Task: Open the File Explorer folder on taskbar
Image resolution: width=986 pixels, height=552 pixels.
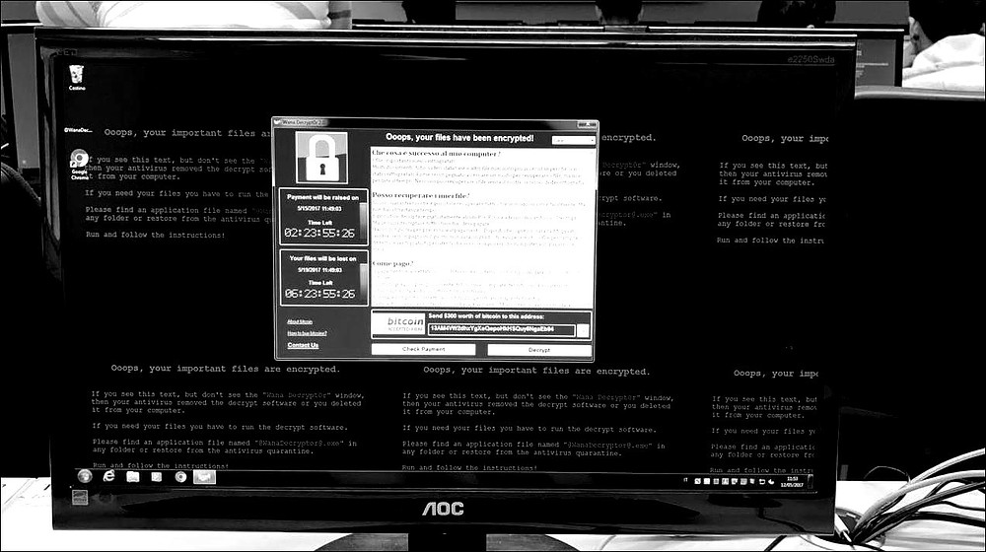Action: click(133, 476)
